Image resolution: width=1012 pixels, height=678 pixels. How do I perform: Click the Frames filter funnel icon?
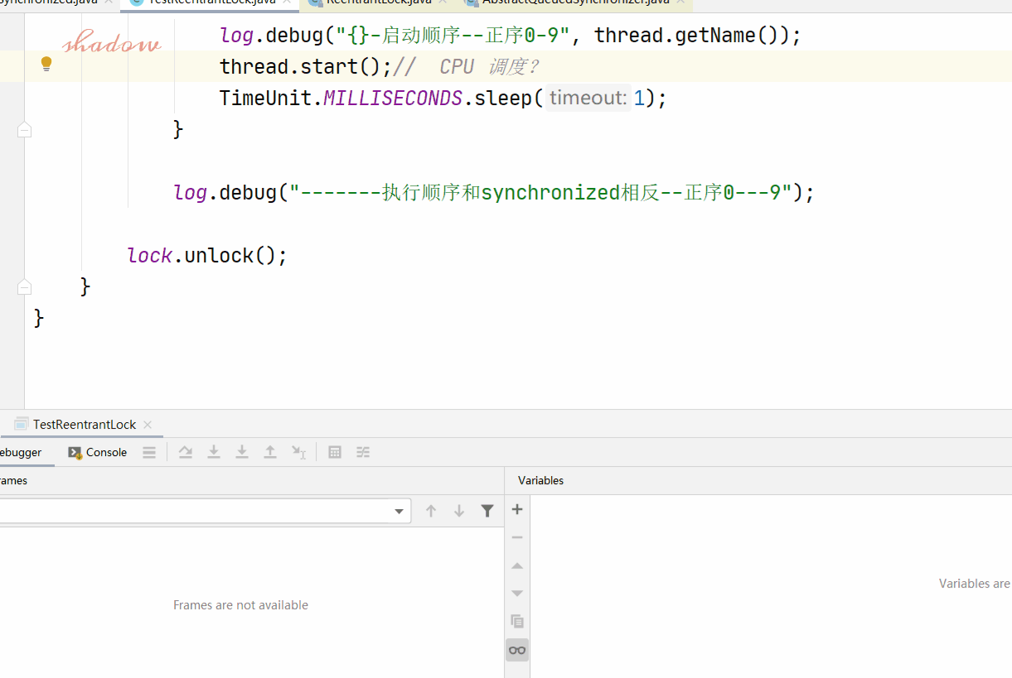point(487,511)
